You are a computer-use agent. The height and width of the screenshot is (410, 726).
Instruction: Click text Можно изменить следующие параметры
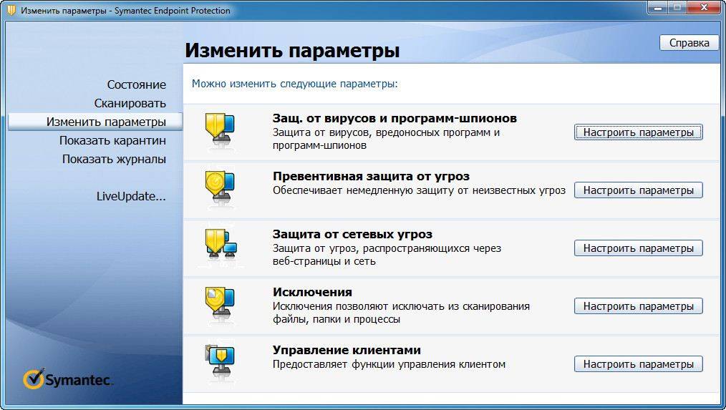pos(295,84)
